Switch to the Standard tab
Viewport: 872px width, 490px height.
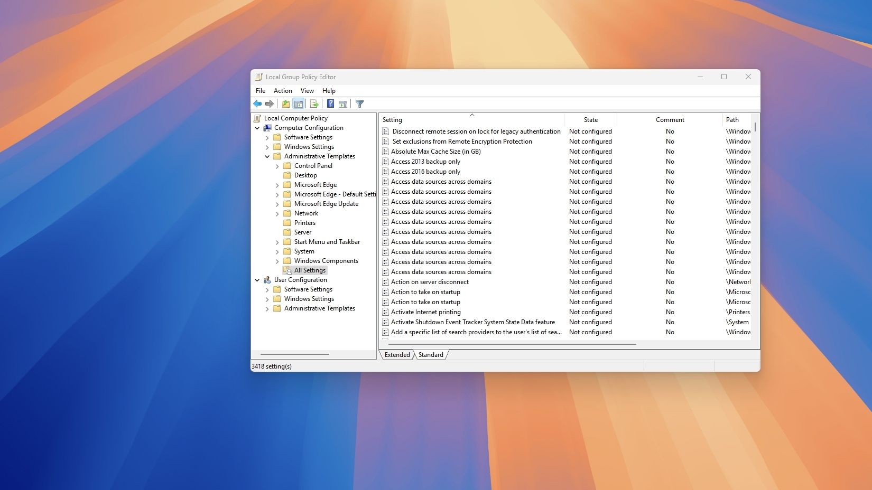pos(431,355)
